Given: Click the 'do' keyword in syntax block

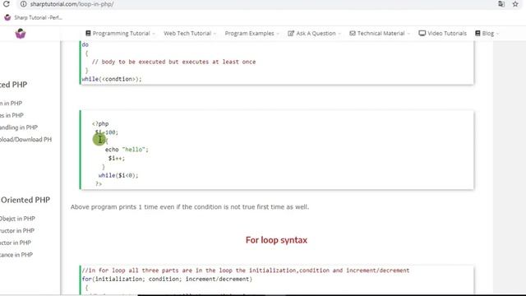Looking at the screenshot, I should (x=85, y=44).
